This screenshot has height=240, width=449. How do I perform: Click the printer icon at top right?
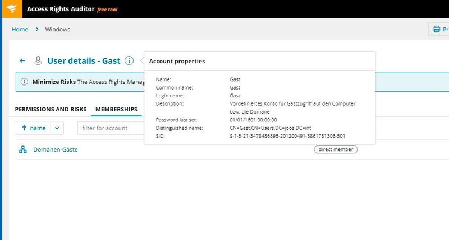click(x=436, y=29)
